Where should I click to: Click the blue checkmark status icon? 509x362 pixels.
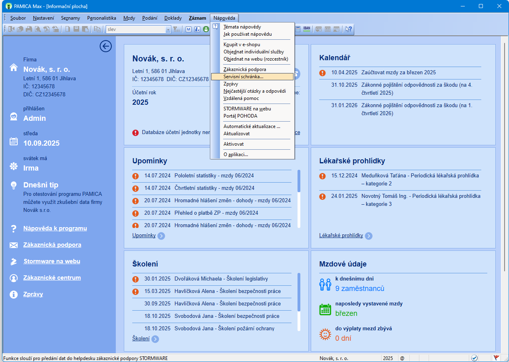click(x=474, y=358)
